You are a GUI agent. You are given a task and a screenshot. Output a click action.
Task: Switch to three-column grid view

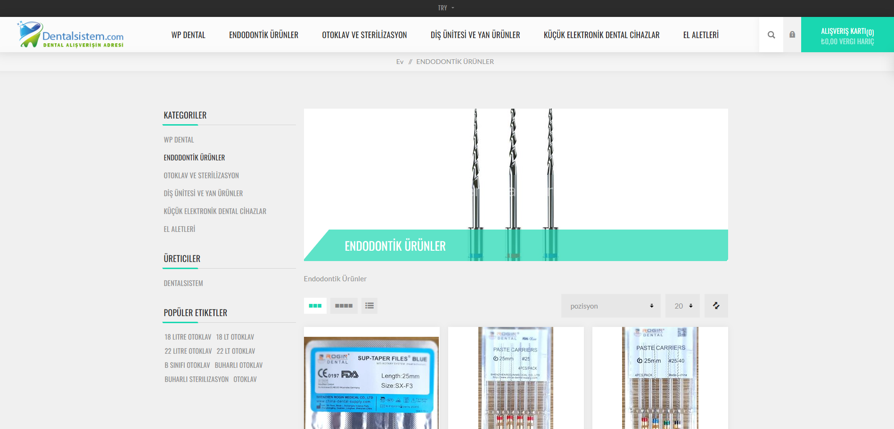tap(315, 306)
